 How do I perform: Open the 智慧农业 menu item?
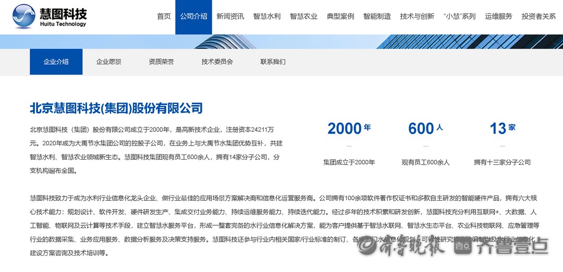(303, 17)
